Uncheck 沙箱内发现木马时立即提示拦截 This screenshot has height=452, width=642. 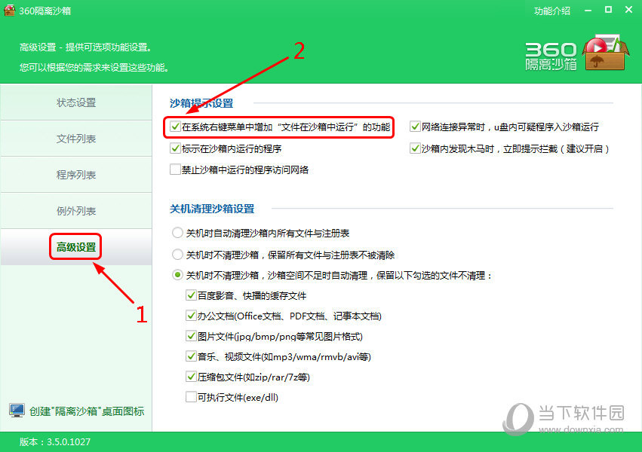[415, 148]
